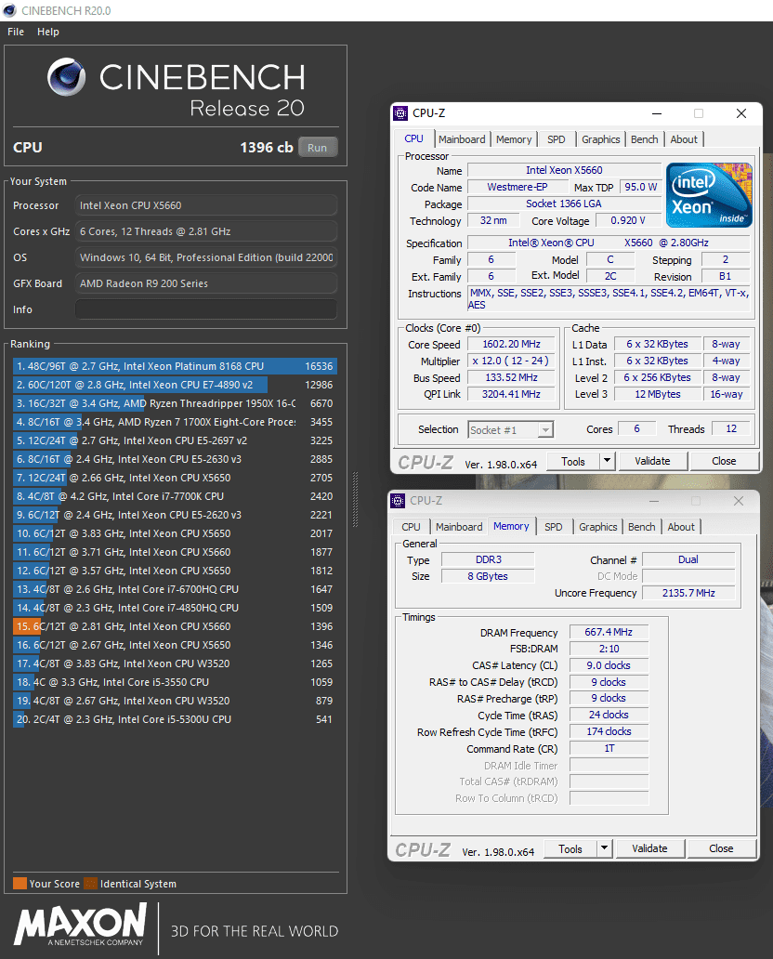This screenshot has height=959, width=773.
Task: Switch to the CPU tab in the CPU-Z memory window
Action: pyautogui.click(x=411, y=527)
